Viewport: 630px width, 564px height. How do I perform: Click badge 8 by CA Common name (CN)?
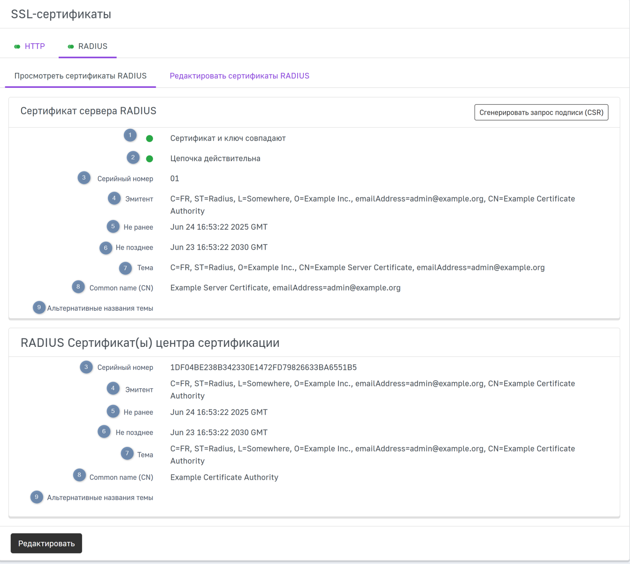coord(79,475)
